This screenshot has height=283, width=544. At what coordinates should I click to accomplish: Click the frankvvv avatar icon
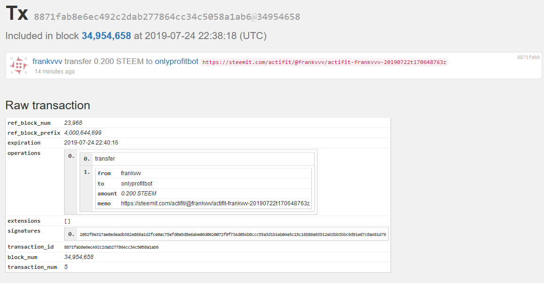coord(19,65)
